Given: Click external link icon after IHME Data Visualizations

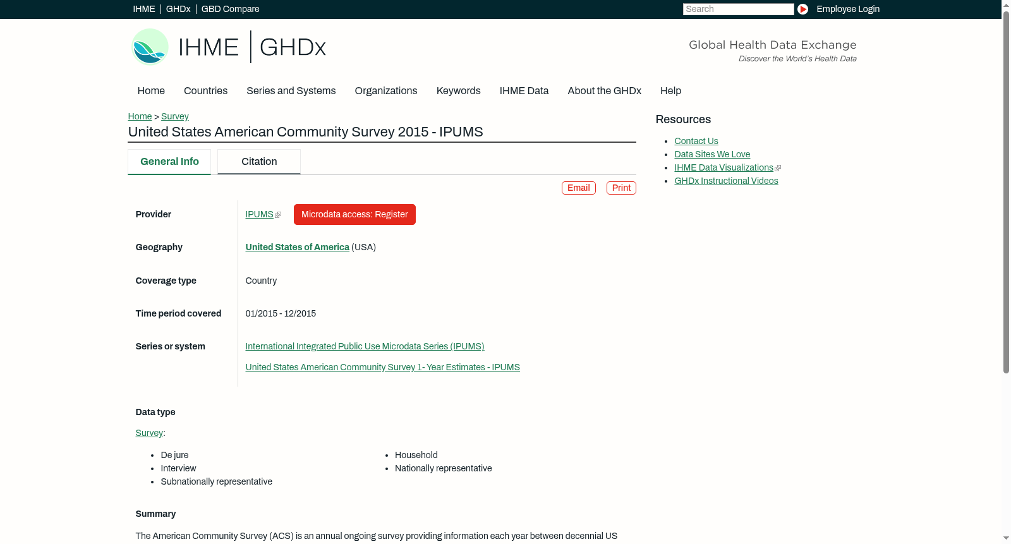Looking at the screenshot, I should coord(778,168).
